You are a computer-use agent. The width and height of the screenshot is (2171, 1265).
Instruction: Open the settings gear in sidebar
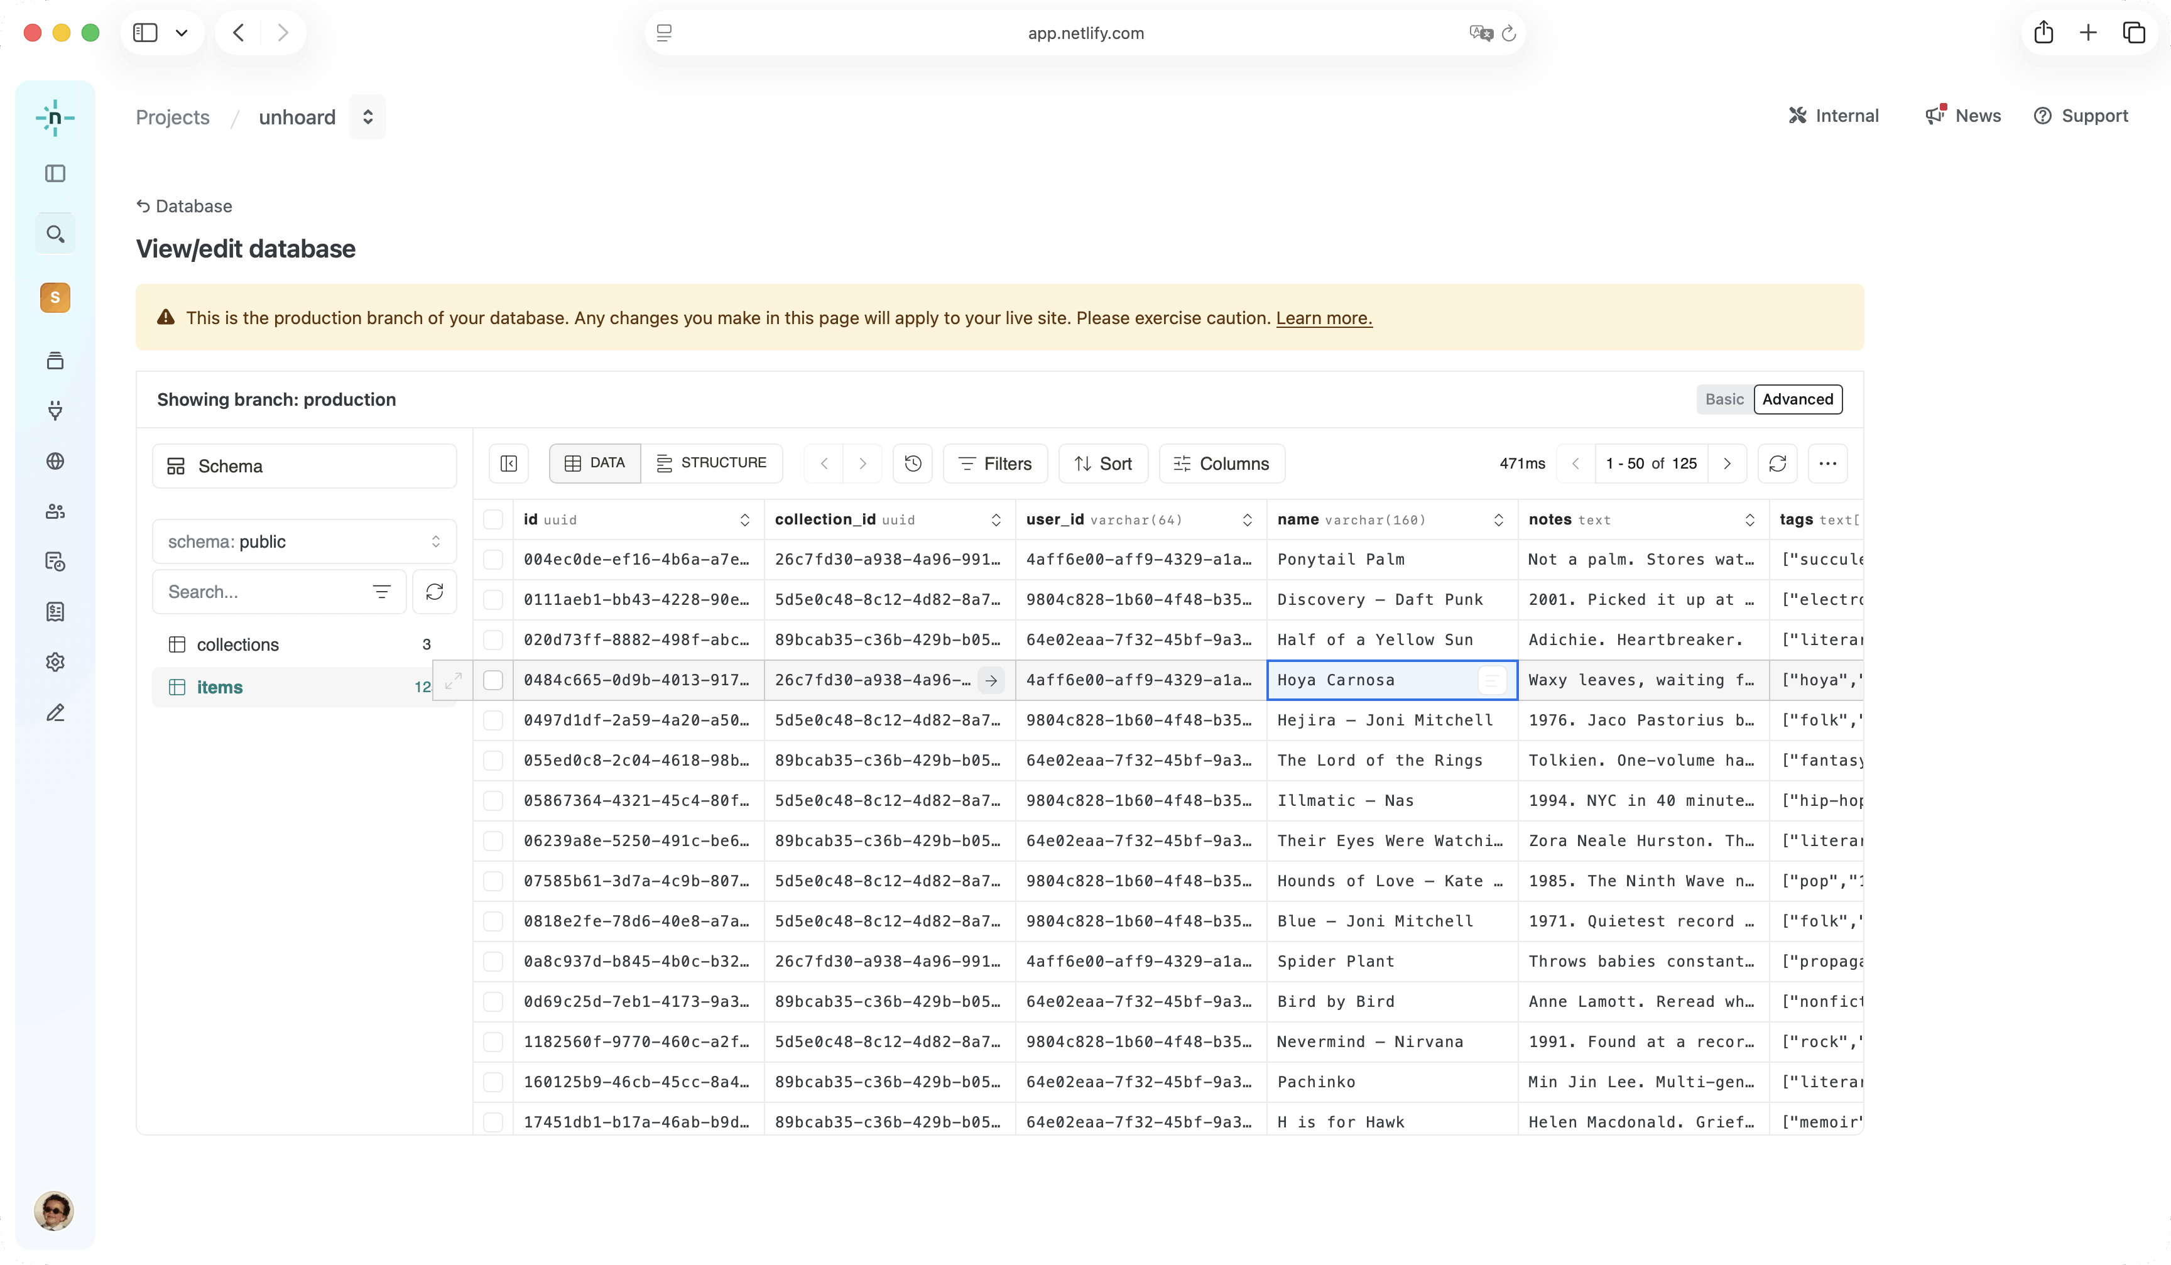click(55, 662)
